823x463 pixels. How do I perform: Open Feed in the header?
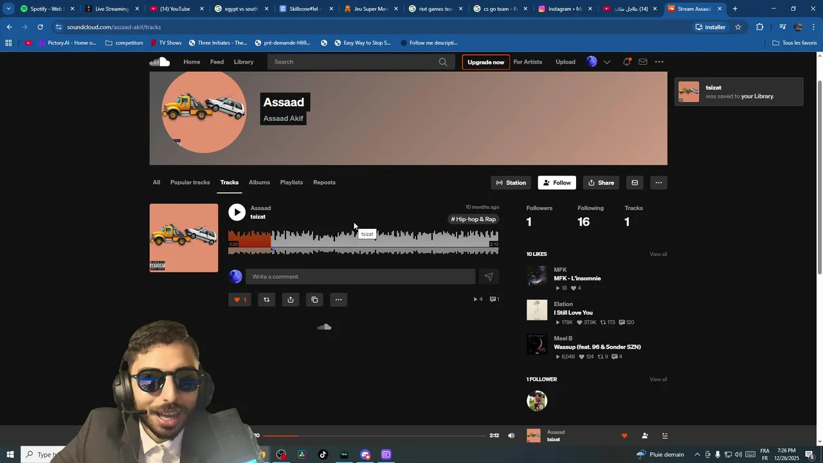(217, 62)
